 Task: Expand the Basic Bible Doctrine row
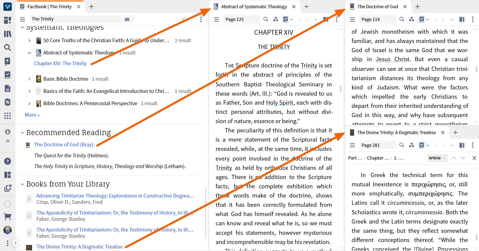30,79
